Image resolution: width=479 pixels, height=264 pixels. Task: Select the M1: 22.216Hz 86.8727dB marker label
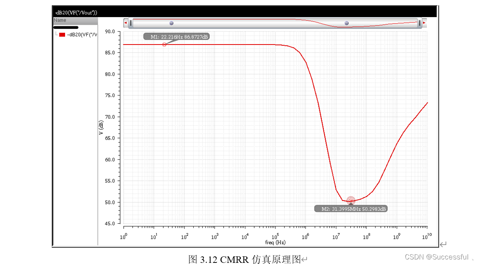click(x=177, y=37)
